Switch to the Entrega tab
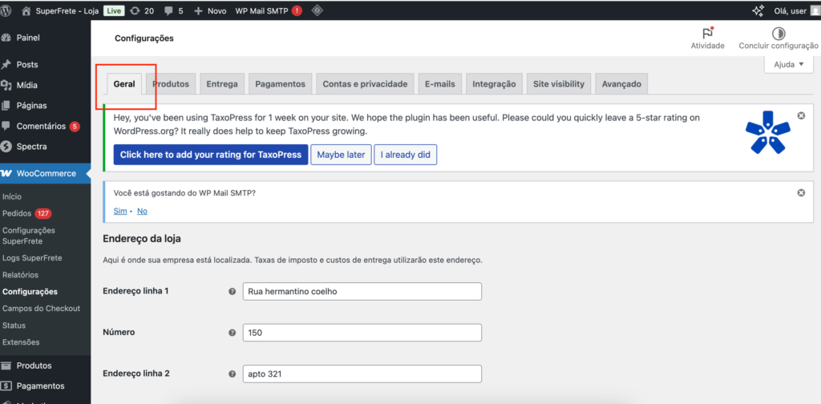The image size is (821, 404). [222, 83]
